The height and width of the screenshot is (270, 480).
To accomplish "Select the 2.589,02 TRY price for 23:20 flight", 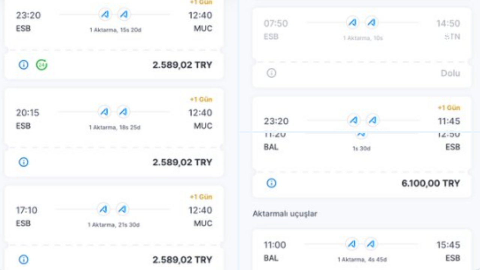I will pos(182,65).
